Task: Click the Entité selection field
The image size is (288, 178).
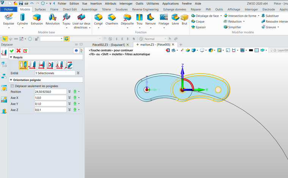Action: coord(55,73)
